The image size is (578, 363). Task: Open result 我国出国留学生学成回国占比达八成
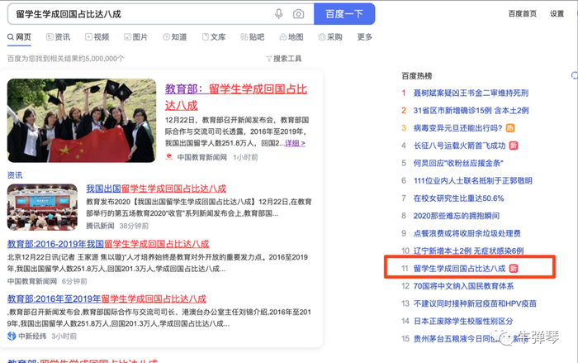pyautogui.click(x=156, y=189)
